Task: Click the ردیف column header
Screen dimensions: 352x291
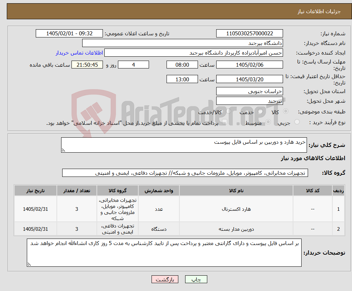Action: tap(338, 190)
